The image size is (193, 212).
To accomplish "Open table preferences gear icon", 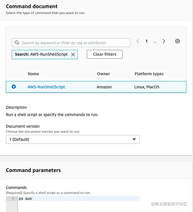I will [x=177, y=41].
